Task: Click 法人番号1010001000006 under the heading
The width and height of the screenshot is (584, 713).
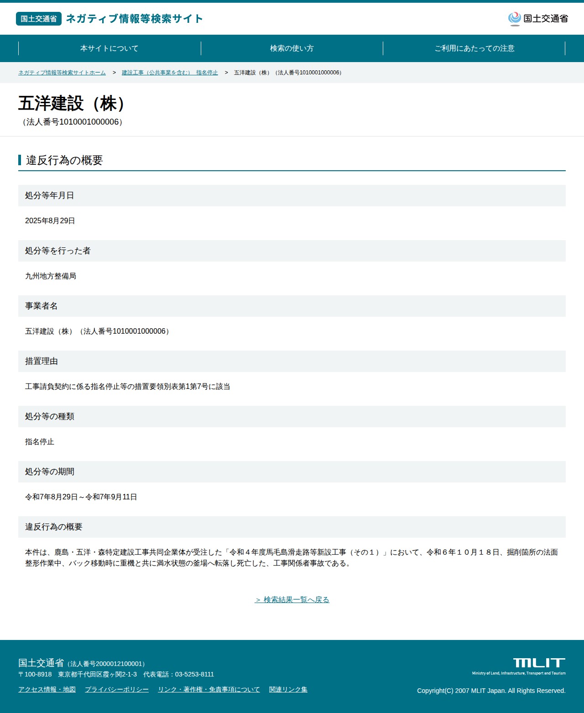Action: (x=73, y=122)
